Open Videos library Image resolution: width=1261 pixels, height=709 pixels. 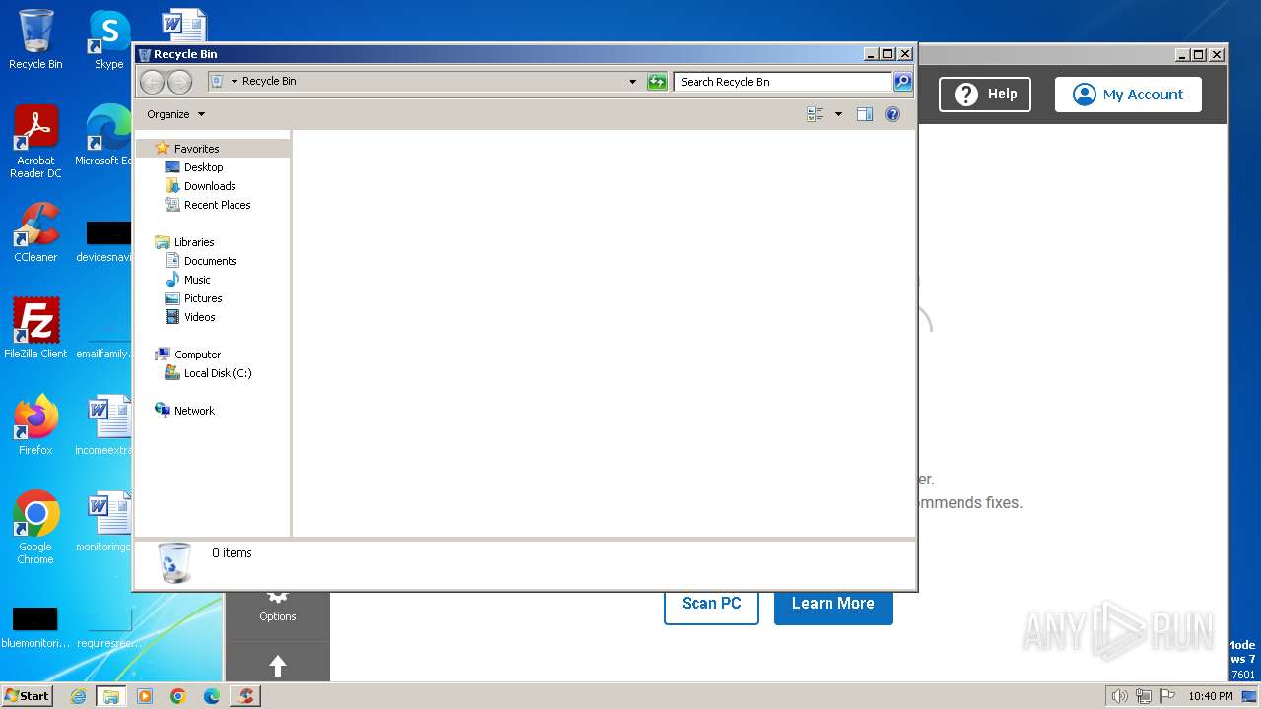199,317
